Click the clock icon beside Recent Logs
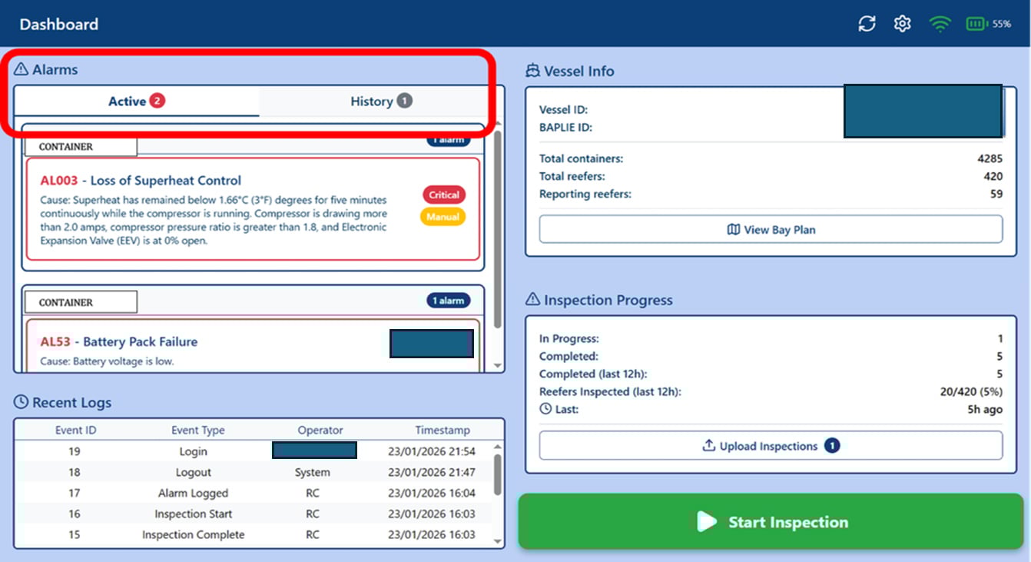Screen dimensions: 1031x562 click(x=22, y=402)
